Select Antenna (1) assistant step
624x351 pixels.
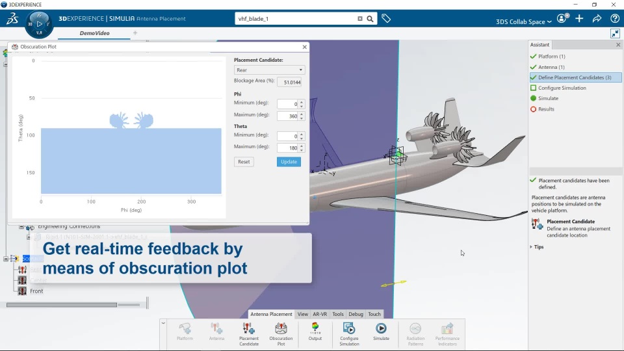coord(551,67)
